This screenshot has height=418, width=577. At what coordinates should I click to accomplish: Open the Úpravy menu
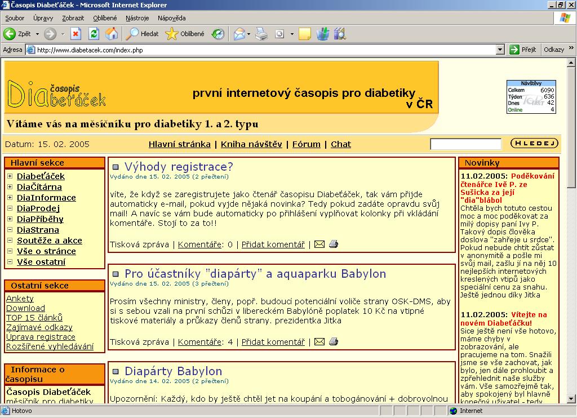43,18
